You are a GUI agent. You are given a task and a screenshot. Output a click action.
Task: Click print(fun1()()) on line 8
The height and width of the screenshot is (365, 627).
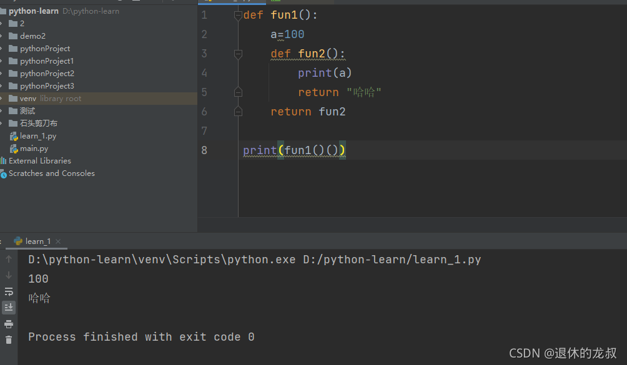coord(294,150)
